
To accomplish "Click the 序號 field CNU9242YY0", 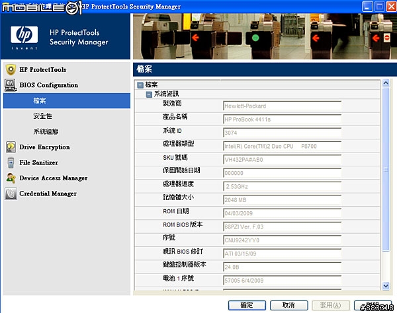I will (282, 240).
